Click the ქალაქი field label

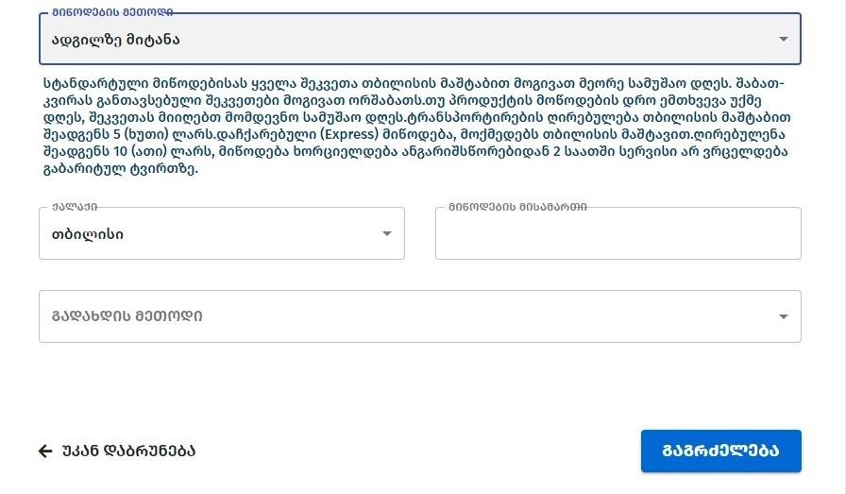click(75, 207)
